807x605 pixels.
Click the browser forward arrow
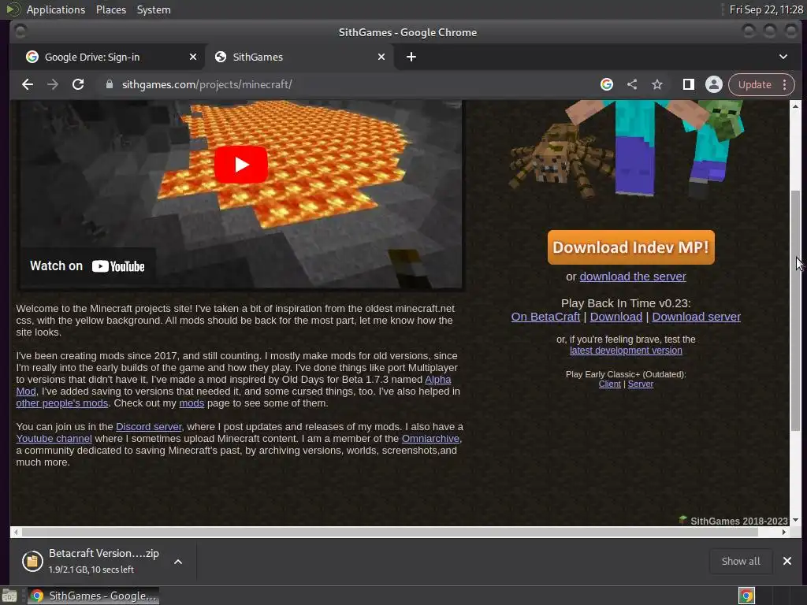(53, 84)
